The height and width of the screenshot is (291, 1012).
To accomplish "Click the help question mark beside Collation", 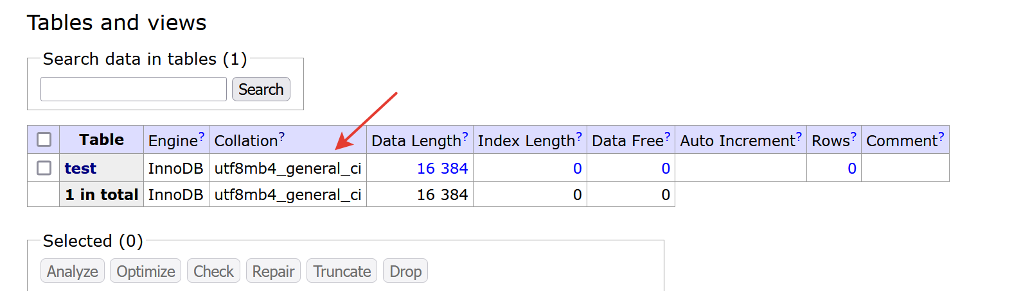I will point(281,137).
